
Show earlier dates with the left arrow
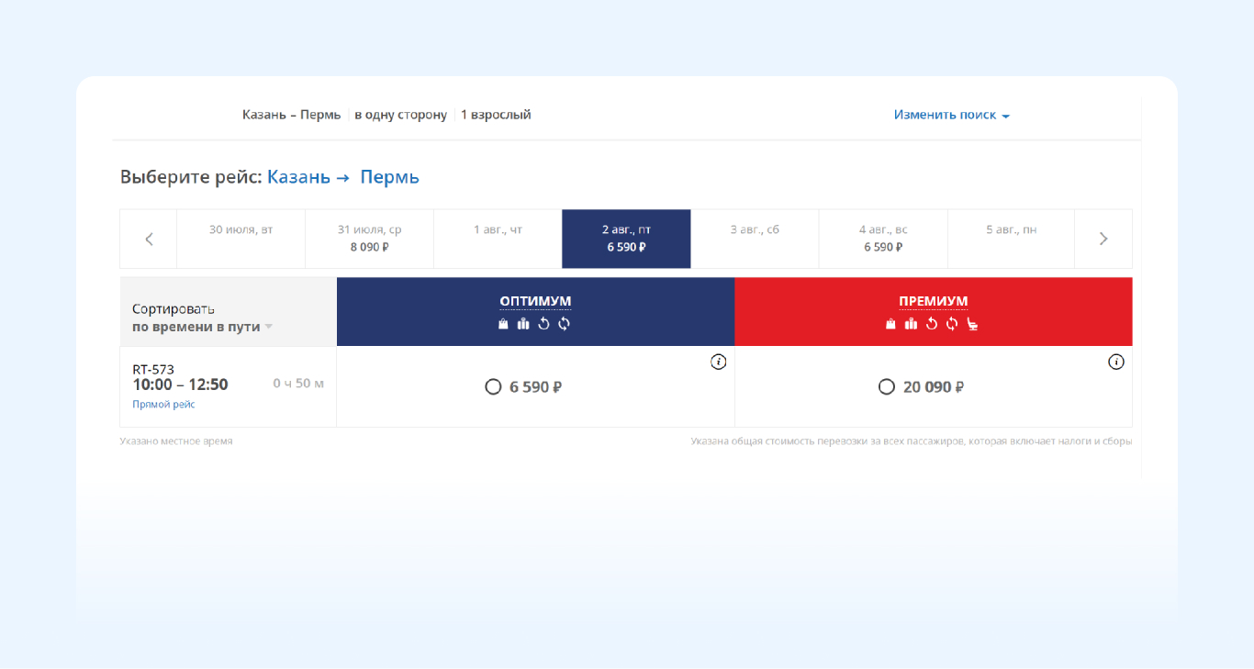click(x=149, y=239)
